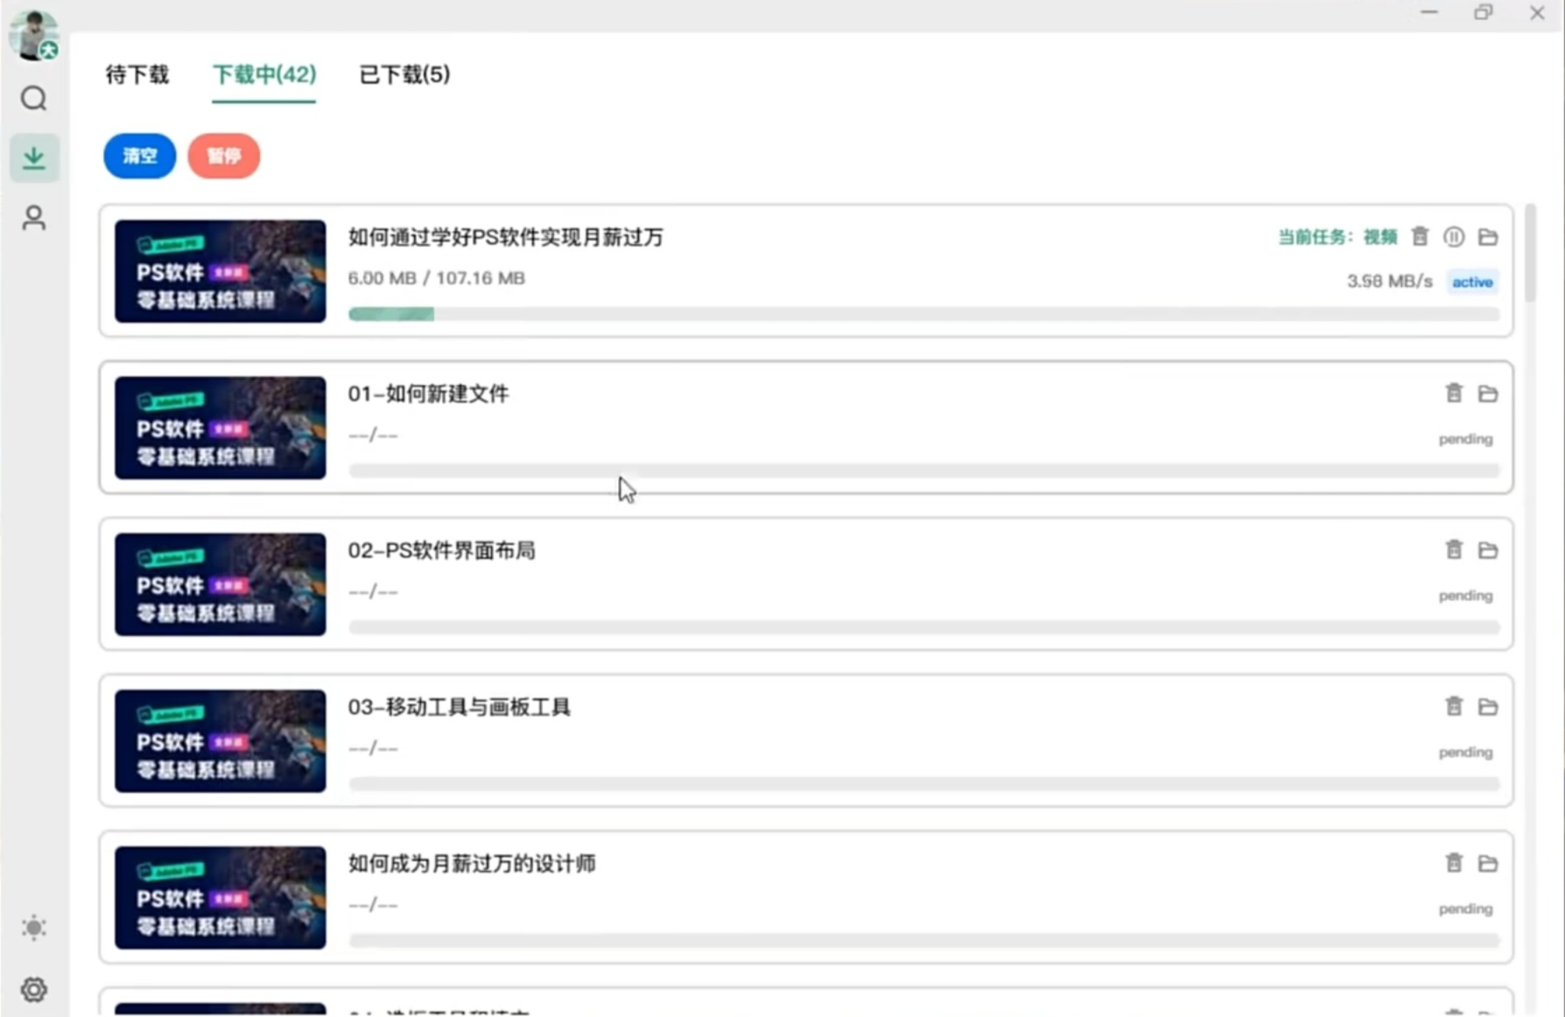Image resolution: width=1565 pixels, height=1017 pixels.
Task: Click the active download progress bar
Action: tap(923, 314)
